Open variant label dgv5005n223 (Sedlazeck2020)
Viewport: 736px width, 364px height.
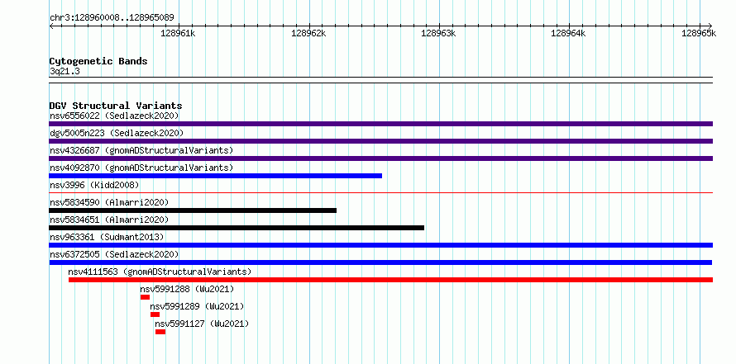coord(117,133)
